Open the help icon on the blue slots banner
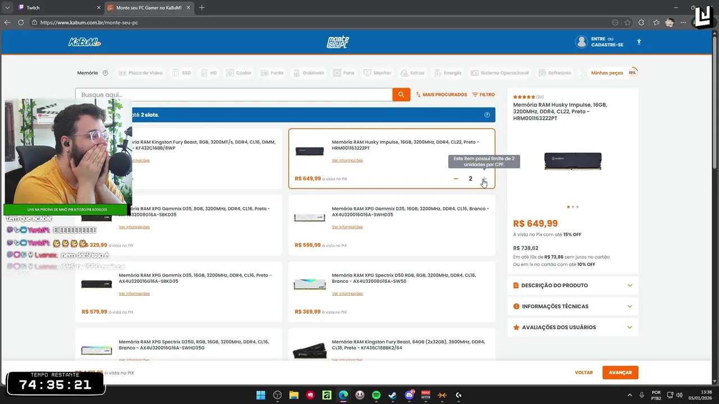 pyautogui.click(x=487, y=115)
